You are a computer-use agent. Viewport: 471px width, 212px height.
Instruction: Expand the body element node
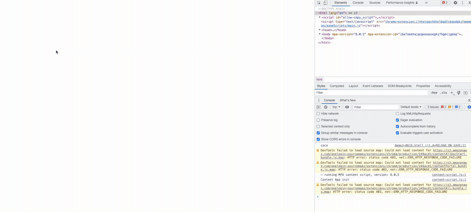pyautogui.click(x=320, y=34)
